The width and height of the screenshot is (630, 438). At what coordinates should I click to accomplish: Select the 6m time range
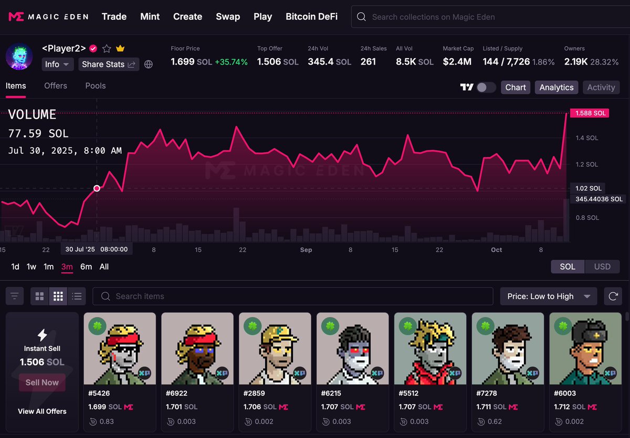[x=86, y=266]
